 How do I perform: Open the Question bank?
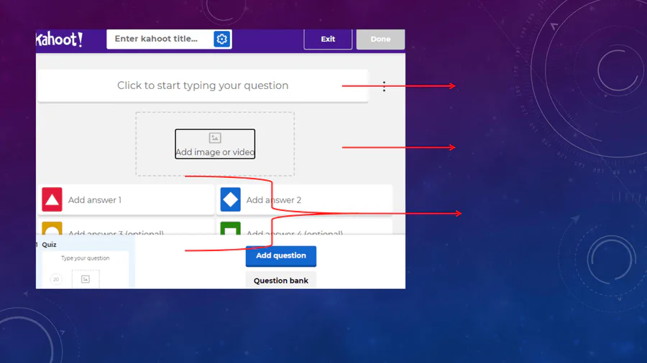pyautogui.click(x=280, y=280)
